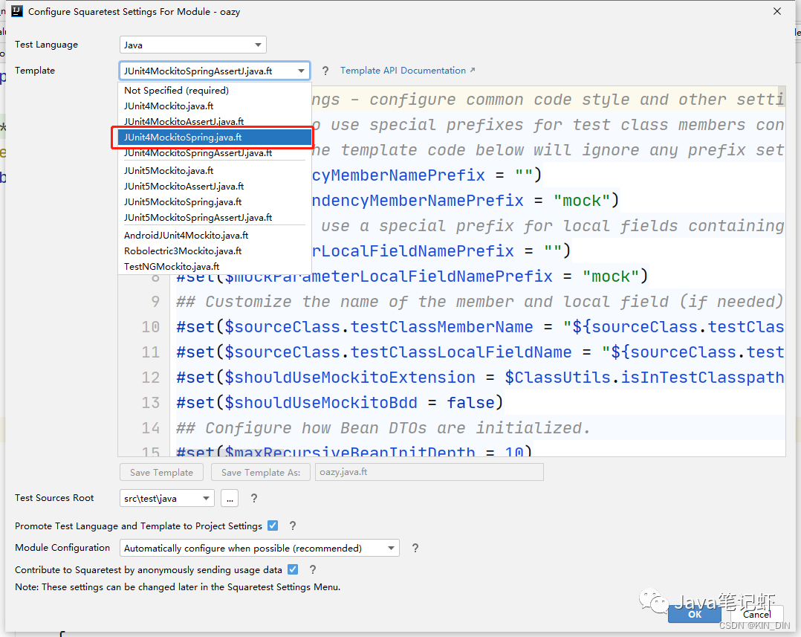The height and width of the screenshot is (637, 801).
Task: Confirm settings with OK button
Action: pos(695,614)
